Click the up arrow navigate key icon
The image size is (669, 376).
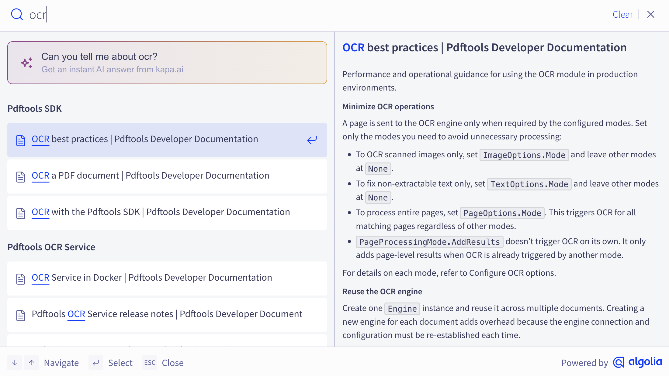click(32, 363)
